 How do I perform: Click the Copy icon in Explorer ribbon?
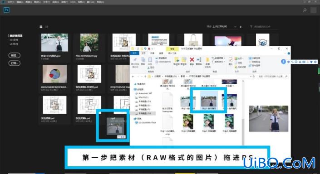pos(143,59)
